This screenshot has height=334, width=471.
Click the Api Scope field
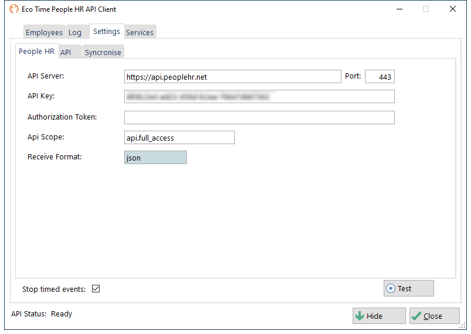tap(179, 138)
